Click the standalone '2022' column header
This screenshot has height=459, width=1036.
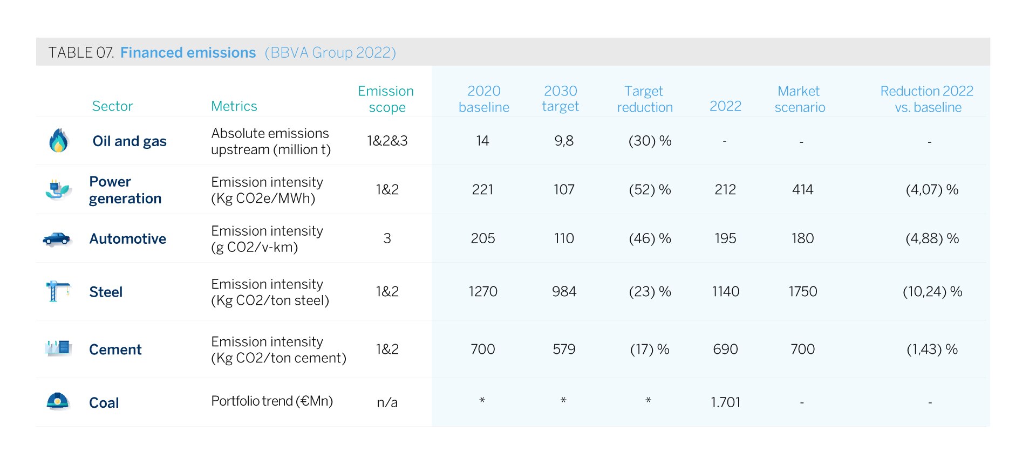[x=725, y=106]
